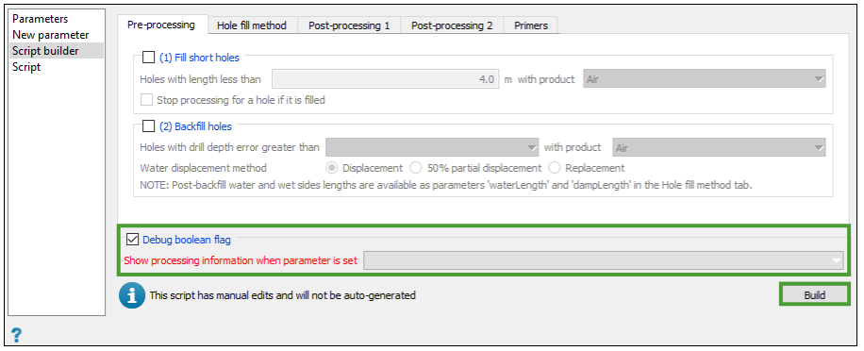Click the info icon beside manual edits notice
The image size is (864, 351).
coord(130,296)
